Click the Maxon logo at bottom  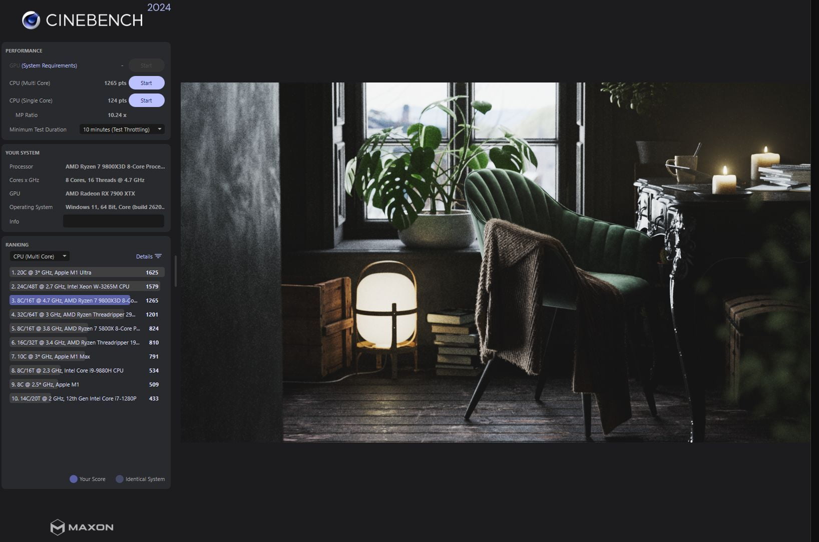coord(82,527)
